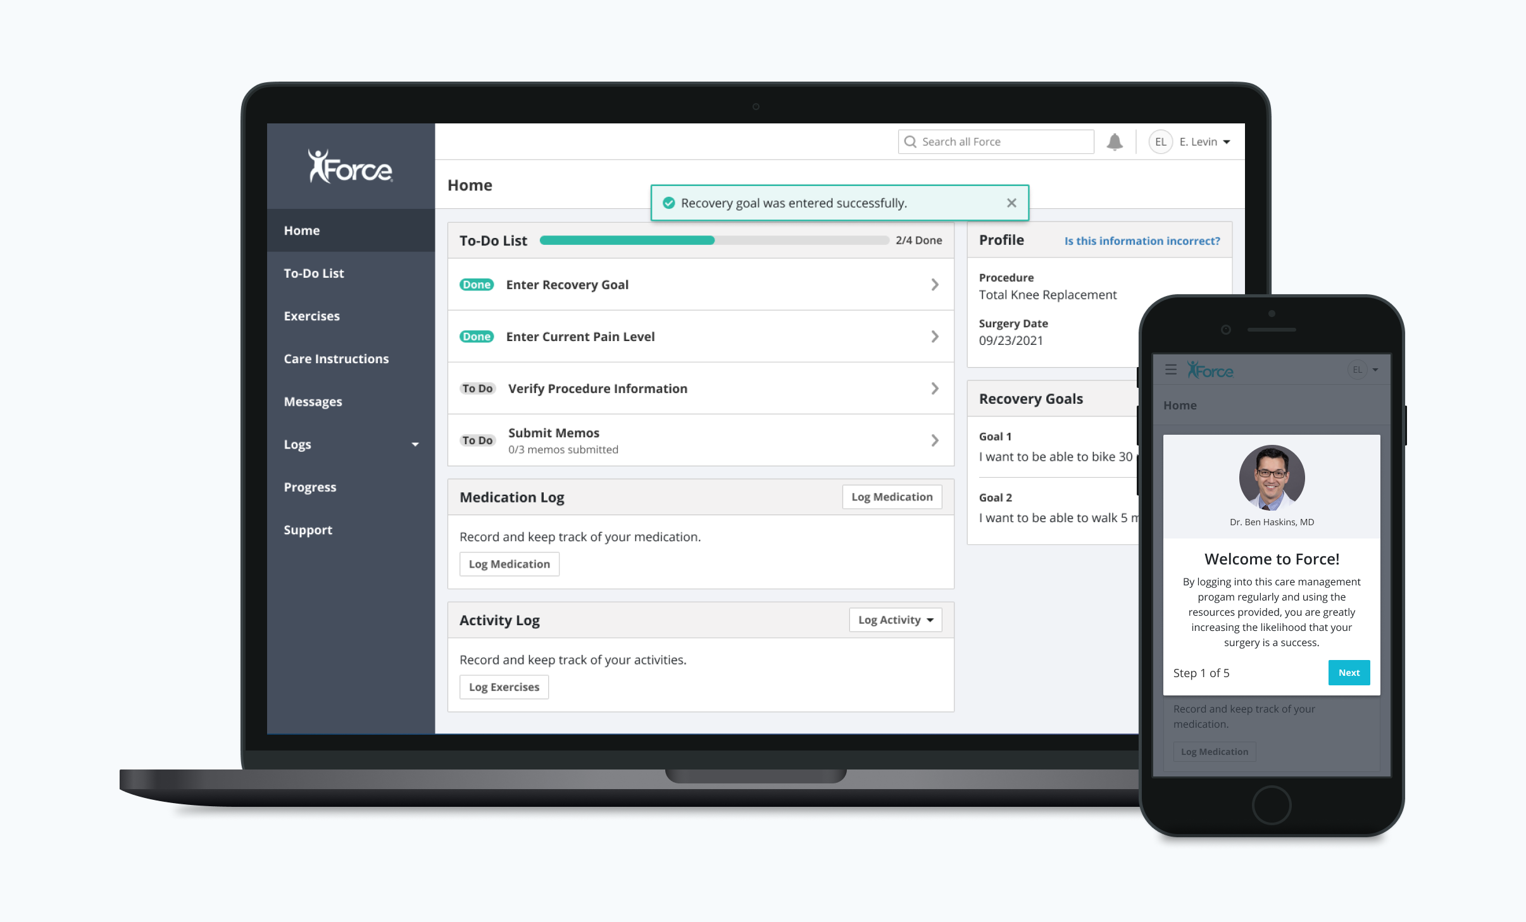Viewport: 1526px width, 922px height.
Task: Click the Force logo in sidebar
Action: [x=351, y=167]
